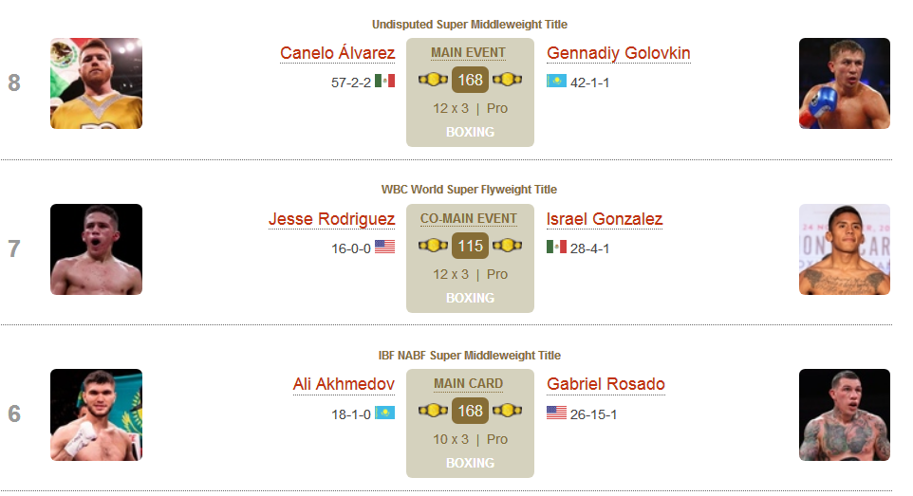Click the left title belt icon in the Main Event box

(x=433, y=79)
